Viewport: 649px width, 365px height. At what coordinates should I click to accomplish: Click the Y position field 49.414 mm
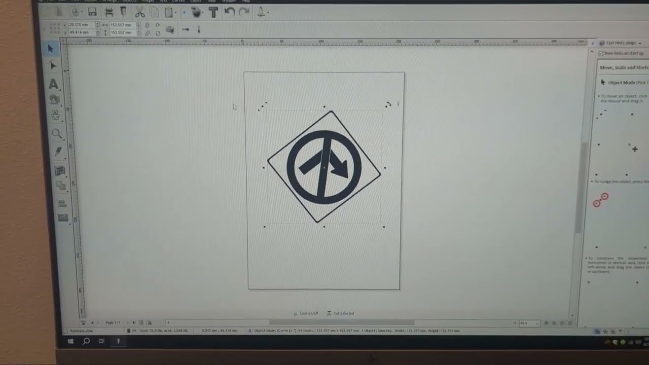coord(82,32)
